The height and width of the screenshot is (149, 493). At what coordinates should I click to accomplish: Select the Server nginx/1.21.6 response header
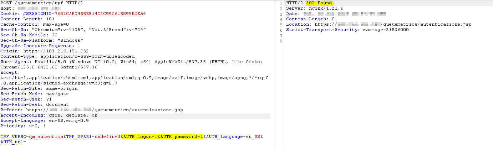coord(315,8)
